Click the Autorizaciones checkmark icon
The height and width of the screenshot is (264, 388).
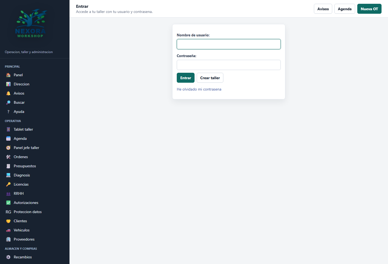pos(8,203)
